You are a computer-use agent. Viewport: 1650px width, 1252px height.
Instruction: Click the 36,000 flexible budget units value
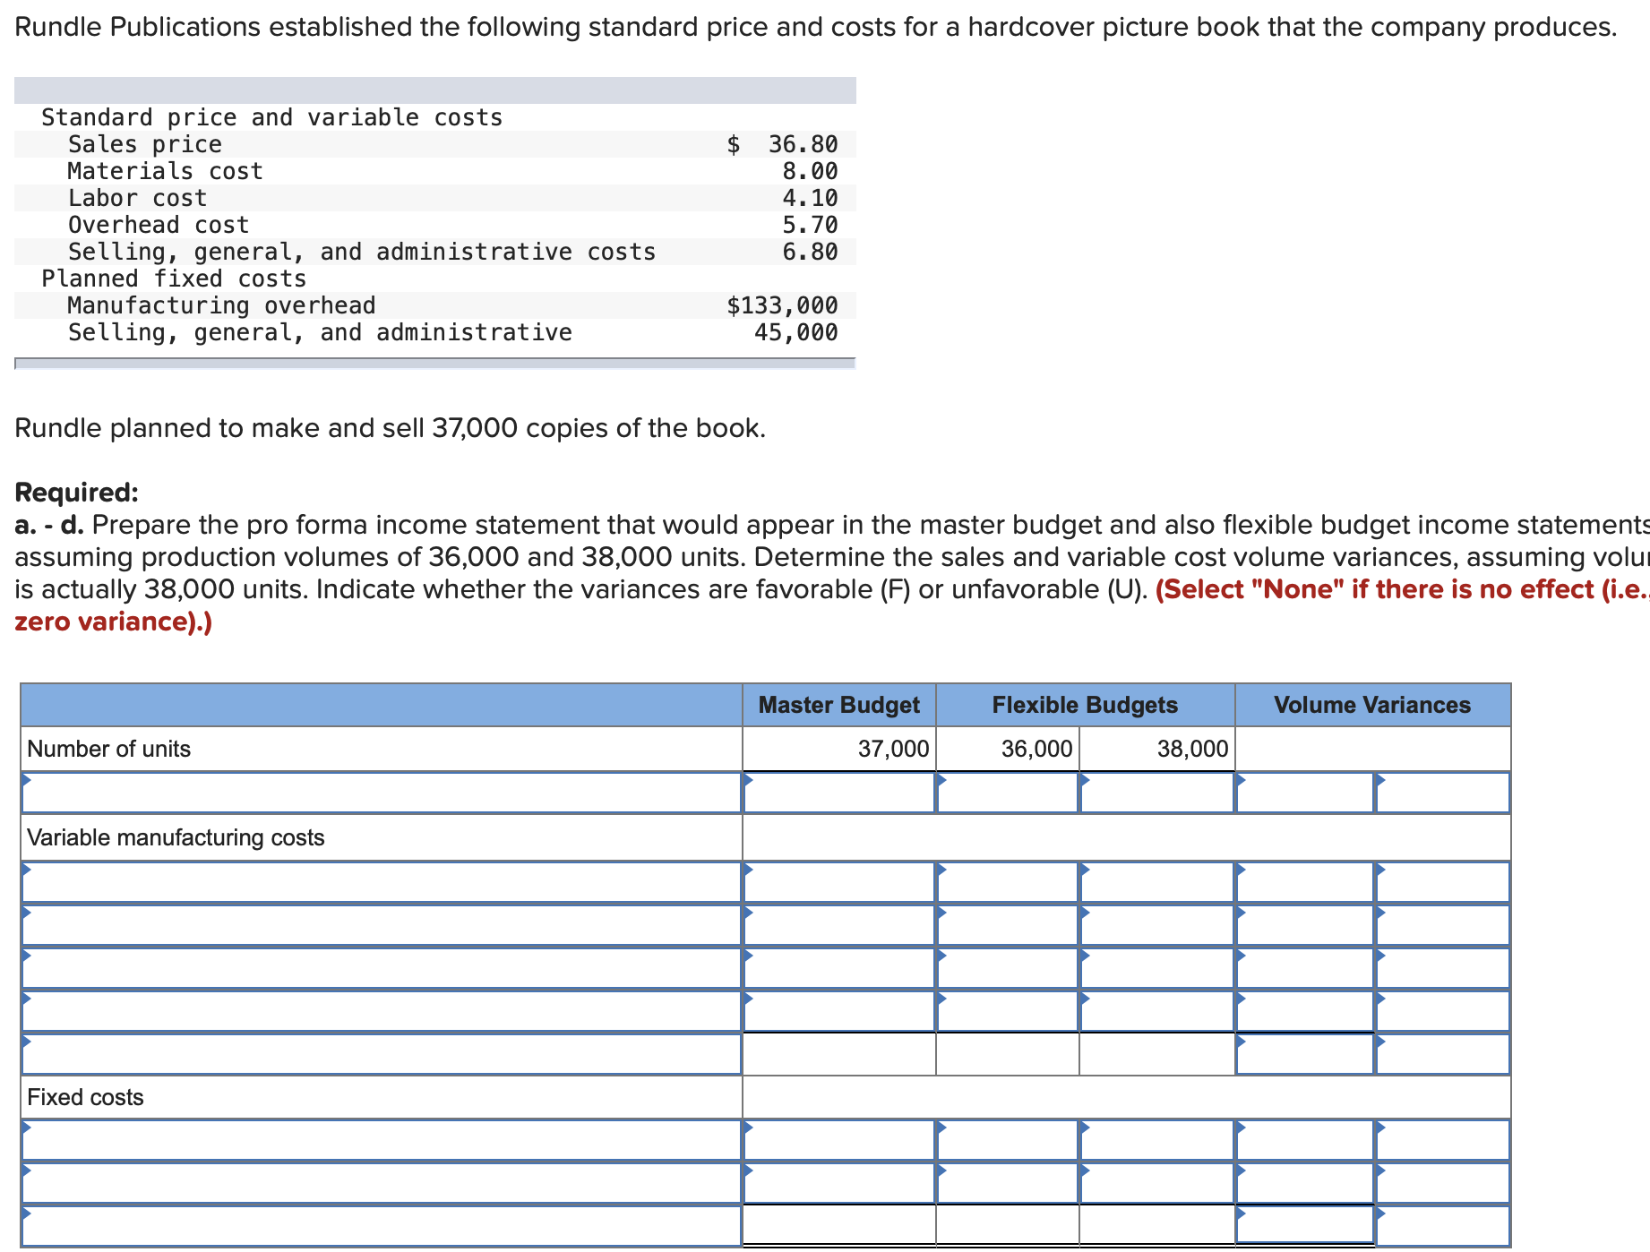(1036, 749)
